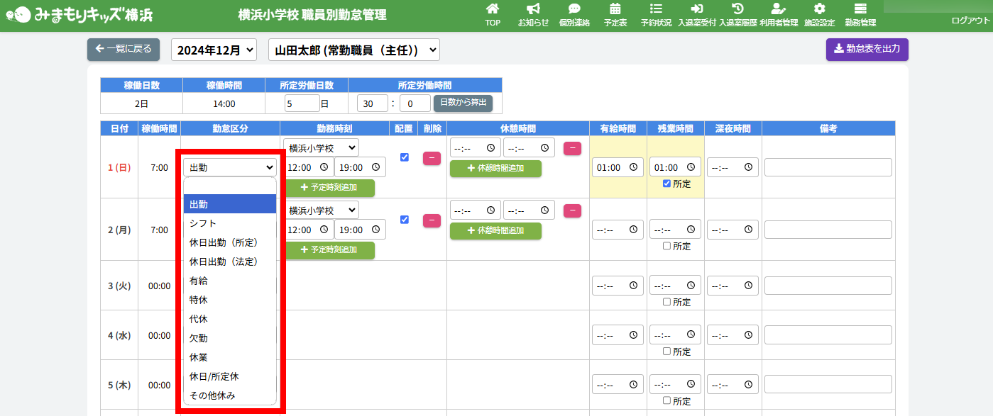Uncheck 所定 checkbox in the 1(日) row
Screen dimensions: 993x416
click(x=666, y=184)
